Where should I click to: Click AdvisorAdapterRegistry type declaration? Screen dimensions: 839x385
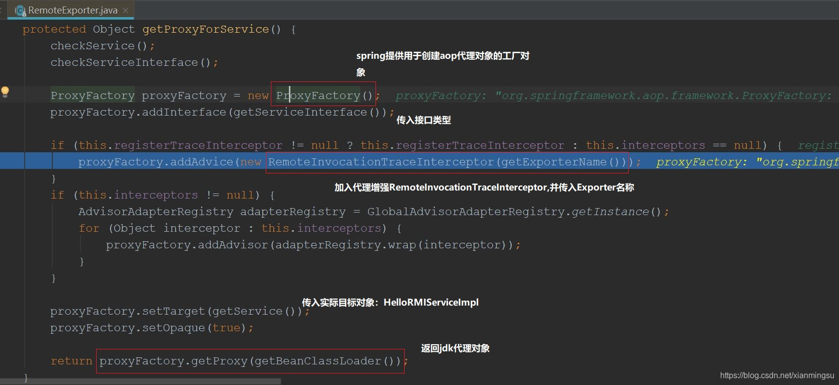click(x=156, y=212)
